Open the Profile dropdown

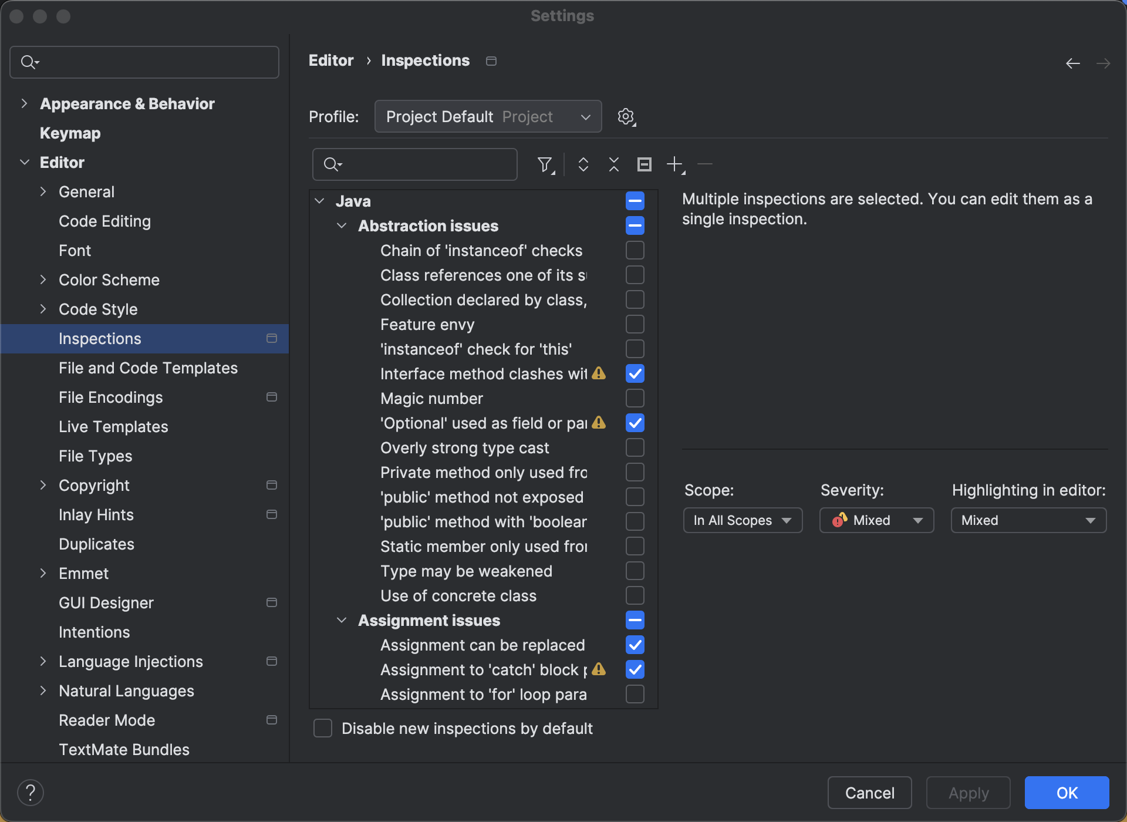[487, 116]
